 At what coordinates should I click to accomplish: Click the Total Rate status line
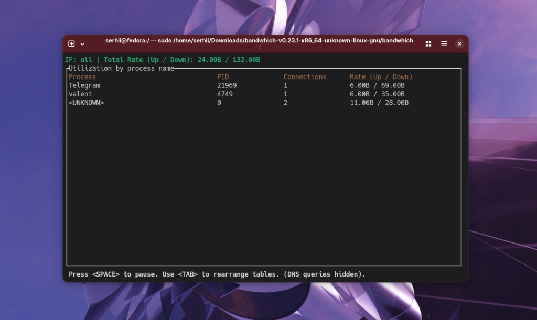(x=163, y=60)
